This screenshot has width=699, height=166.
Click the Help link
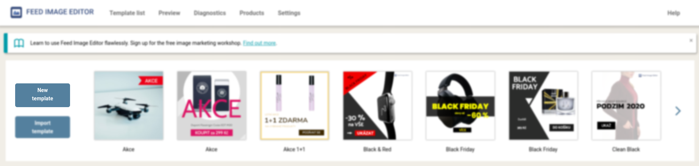(674, 13)
